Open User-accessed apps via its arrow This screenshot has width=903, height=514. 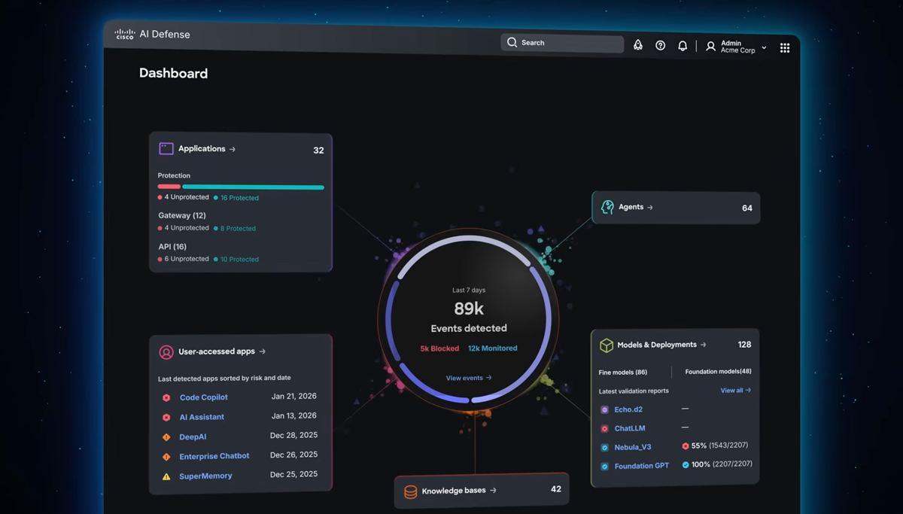[x=263, y=351]
